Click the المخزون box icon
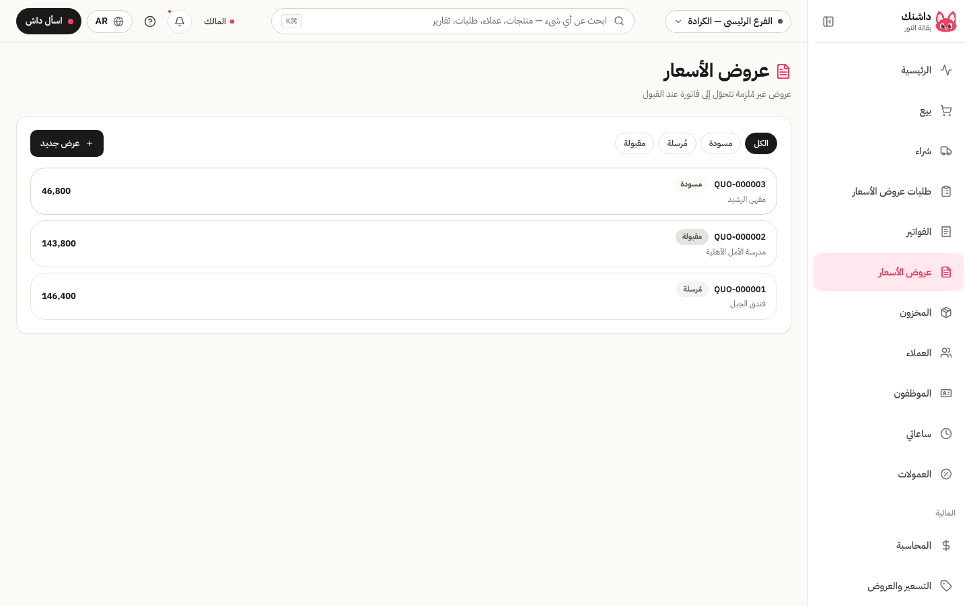969x606 pixels. coord(946,312)
